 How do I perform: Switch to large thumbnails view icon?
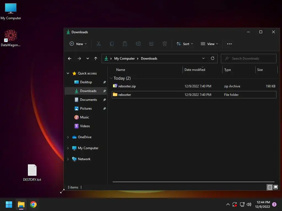275,187
